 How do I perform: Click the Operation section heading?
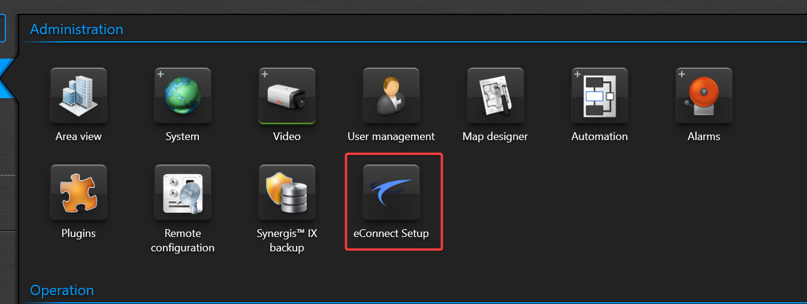point(62,290)
